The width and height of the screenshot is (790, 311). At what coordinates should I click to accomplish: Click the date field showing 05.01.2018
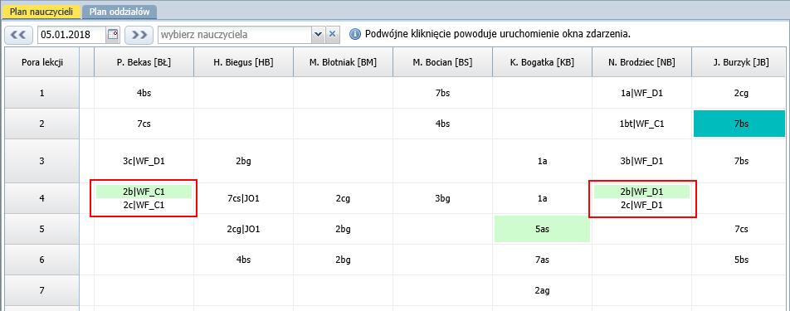pos(72,35)
